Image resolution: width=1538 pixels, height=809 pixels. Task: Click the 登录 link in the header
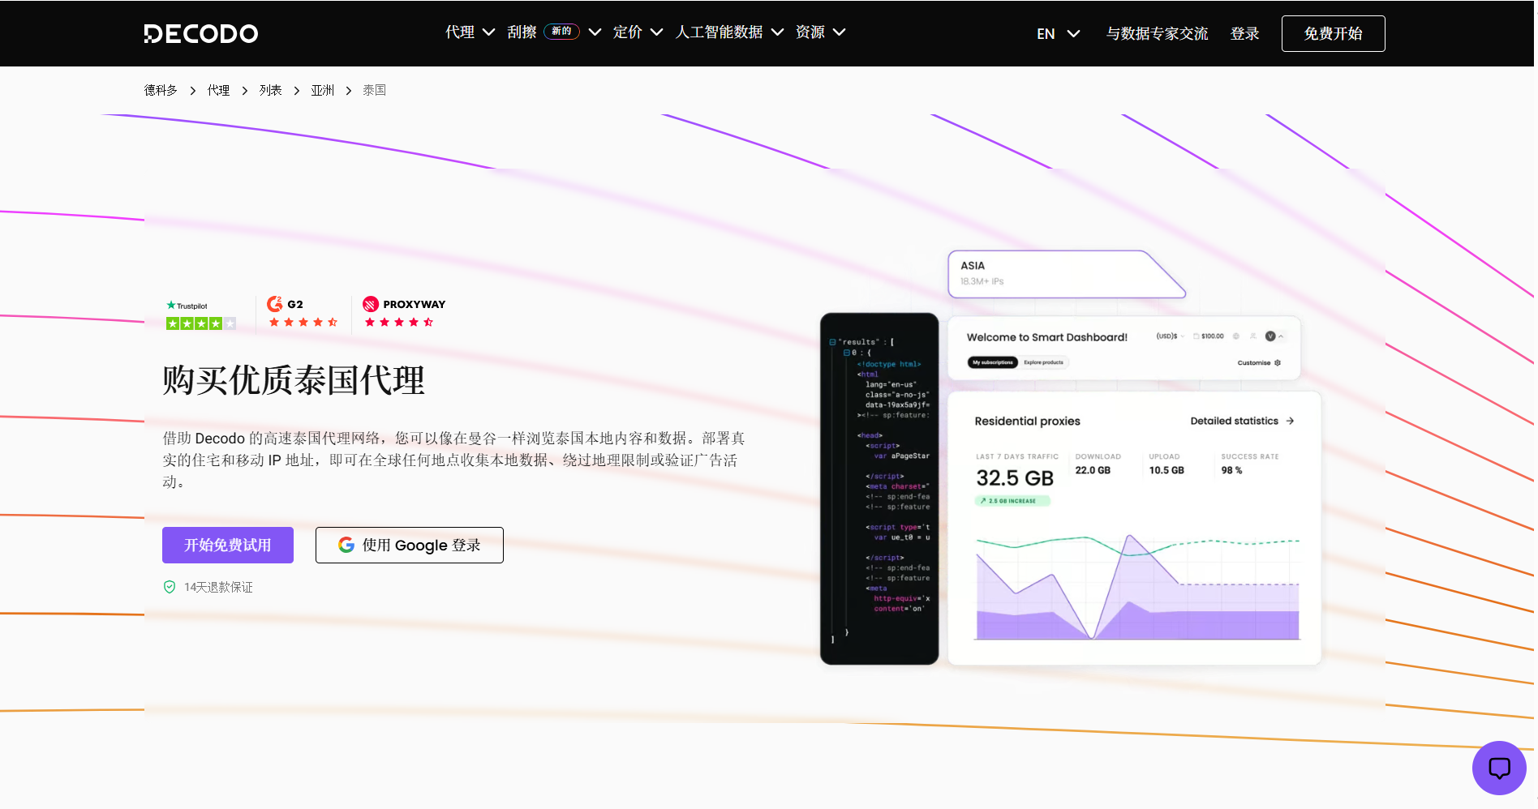[x=1245, y=34]
